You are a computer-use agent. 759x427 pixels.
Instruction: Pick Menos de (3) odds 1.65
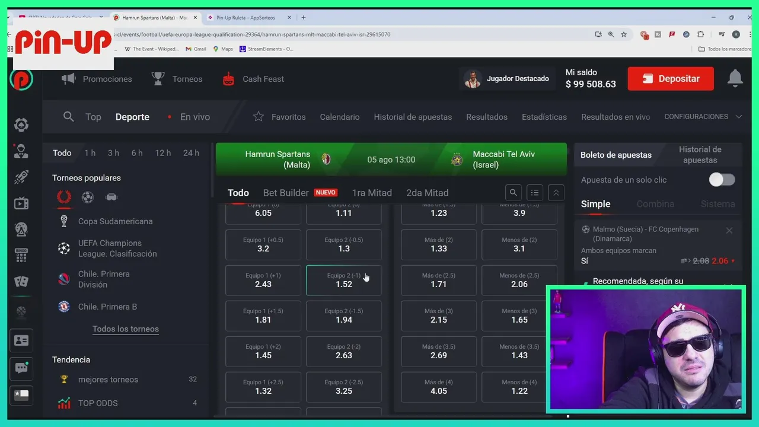click(x=519, y=316)
